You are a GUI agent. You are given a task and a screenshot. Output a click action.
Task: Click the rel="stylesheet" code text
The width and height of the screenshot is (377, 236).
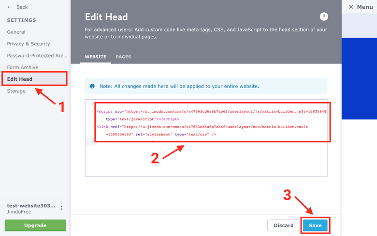coord(154,134)
